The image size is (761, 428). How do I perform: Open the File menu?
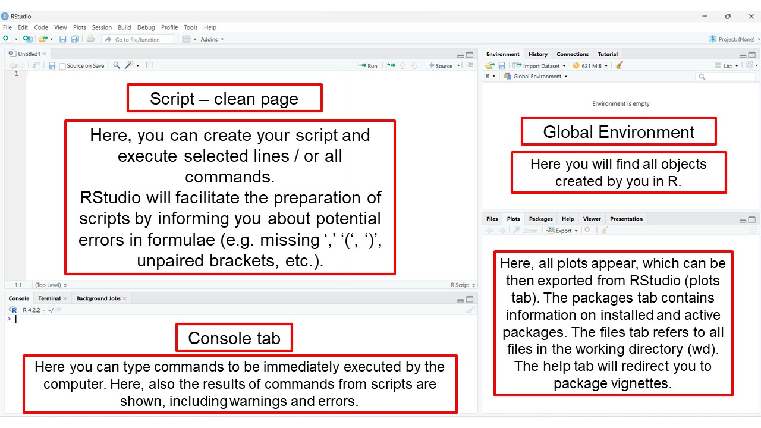click(x=7, y=27)
